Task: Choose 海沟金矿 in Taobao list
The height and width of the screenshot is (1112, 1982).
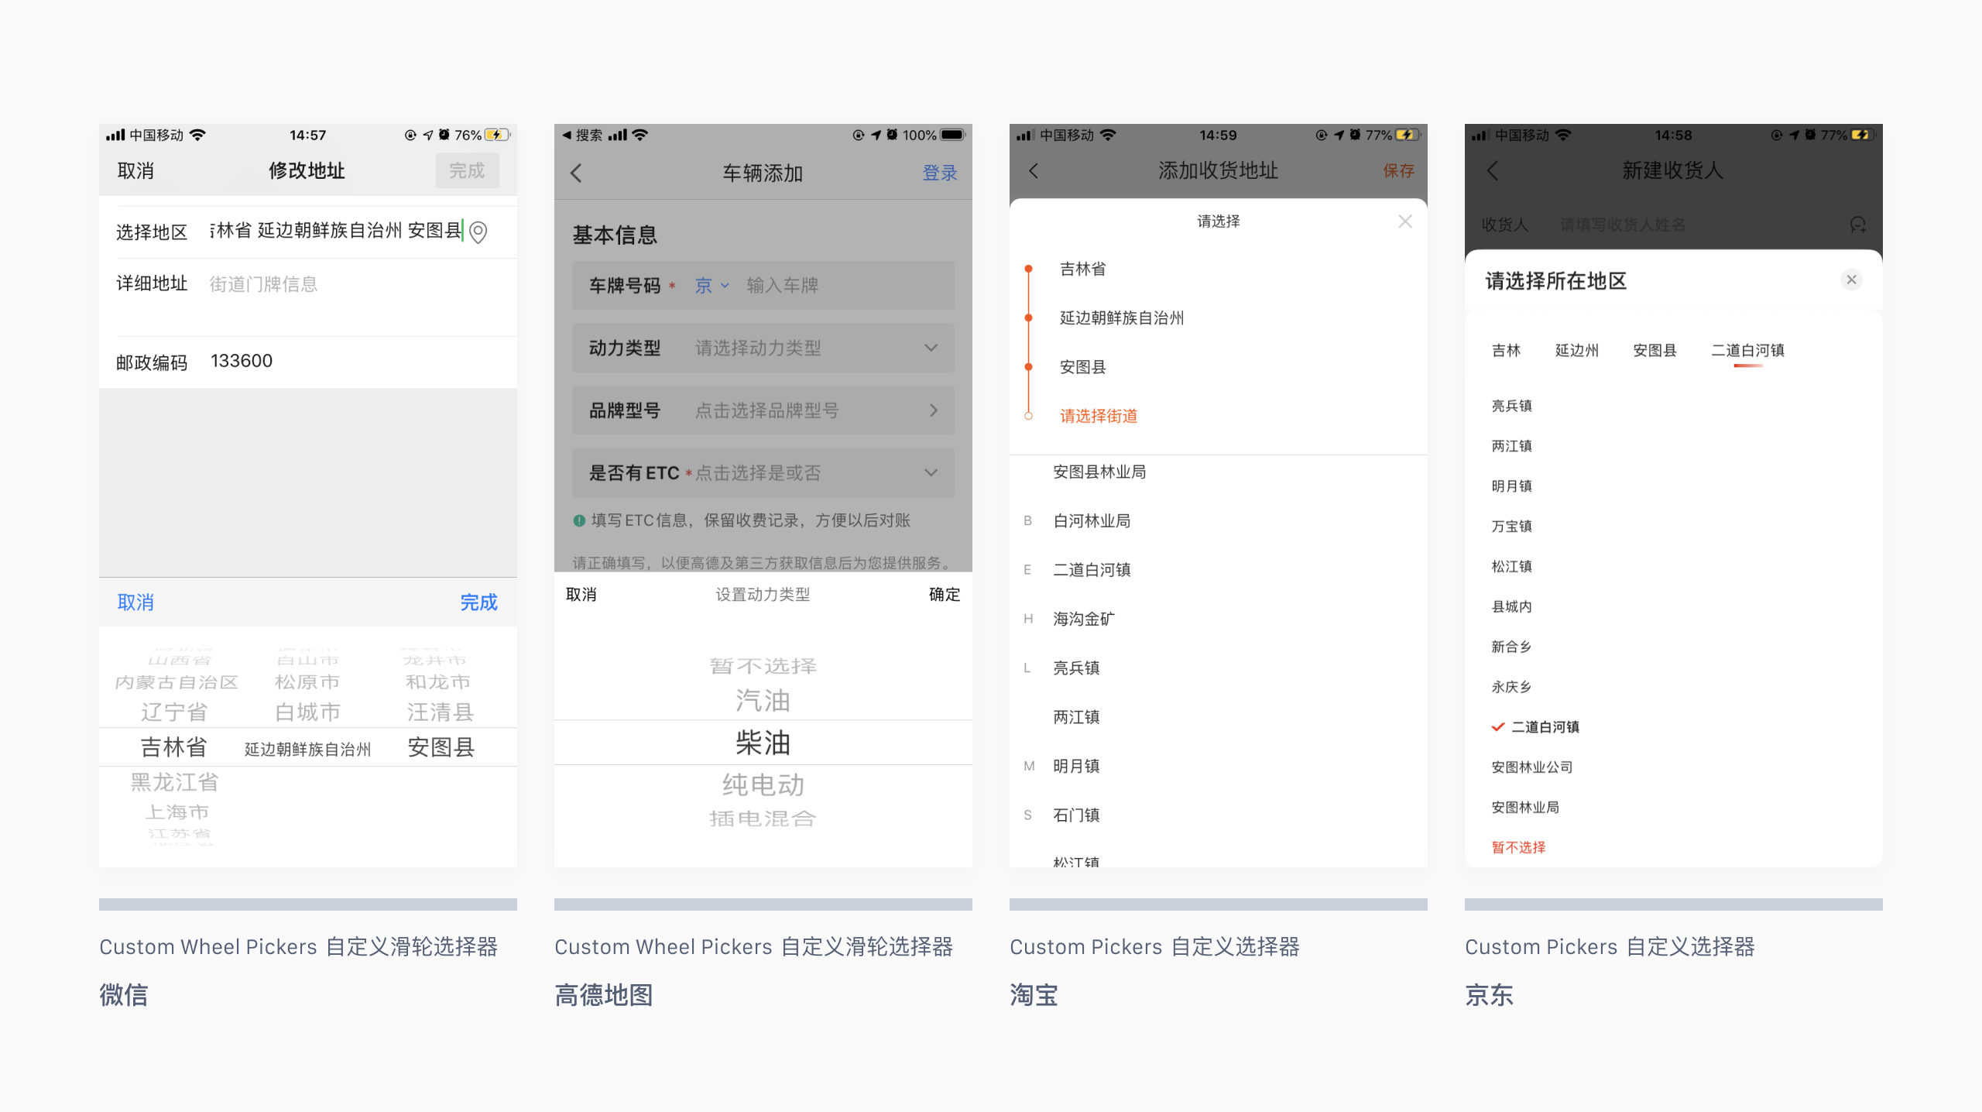Action: tap(1084, 619)
